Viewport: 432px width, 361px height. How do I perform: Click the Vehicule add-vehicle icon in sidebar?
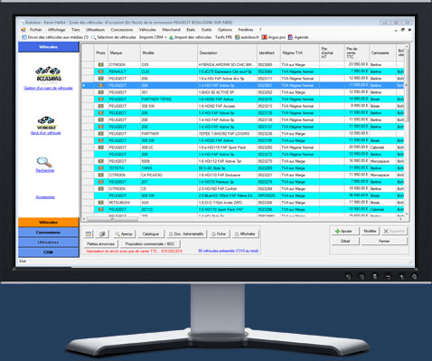[46, 123]
